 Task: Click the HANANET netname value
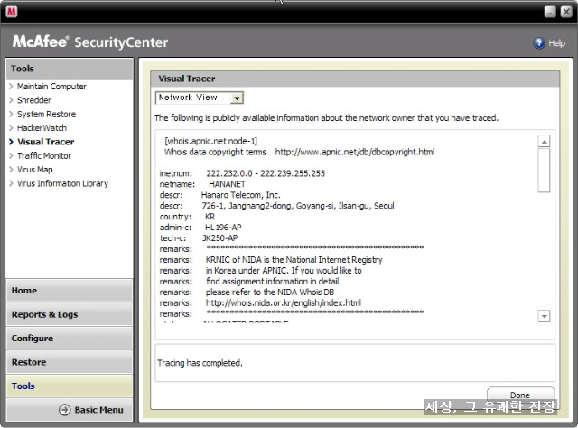[x=227, y=184]
